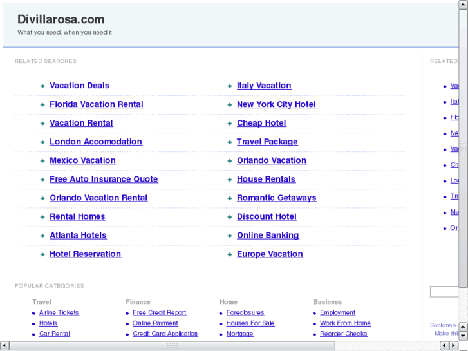
Task: Click arrow icon beside Mexico Vacation
Action: coord(42,161)
